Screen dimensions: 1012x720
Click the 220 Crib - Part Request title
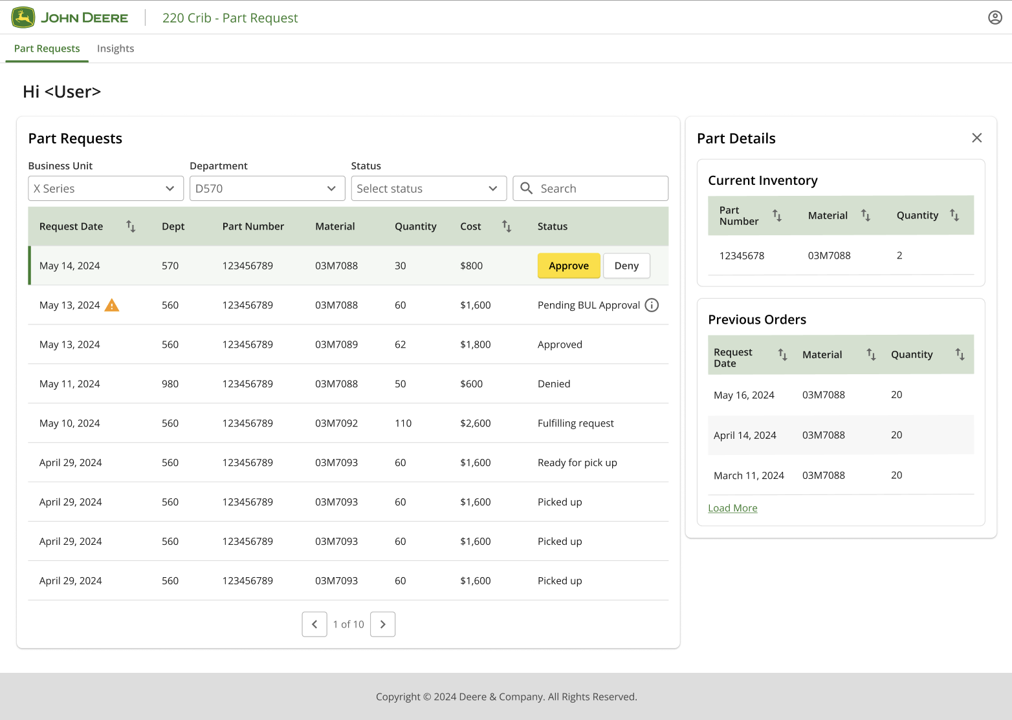click(230, 17)
